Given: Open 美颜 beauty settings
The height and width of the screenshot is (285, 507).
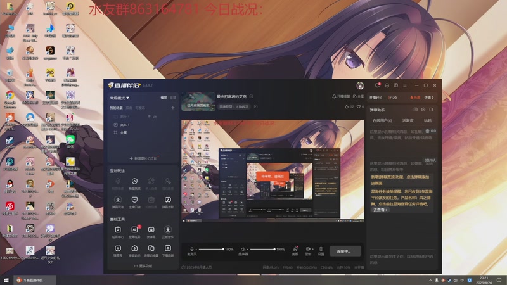Looking at the screenshot, I should tap(295, 251).
